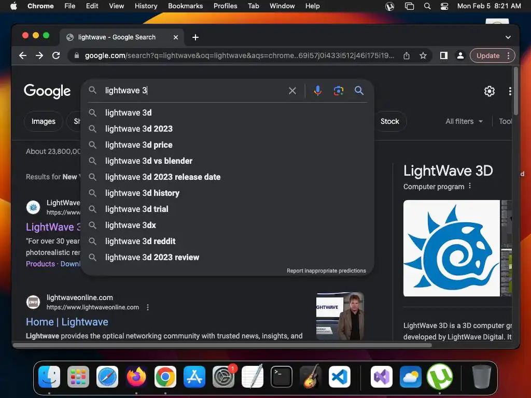The width and height of the screenshot is (531, 398).
Task: Open uTorrent from the Dock
Action: coord(440,377)
